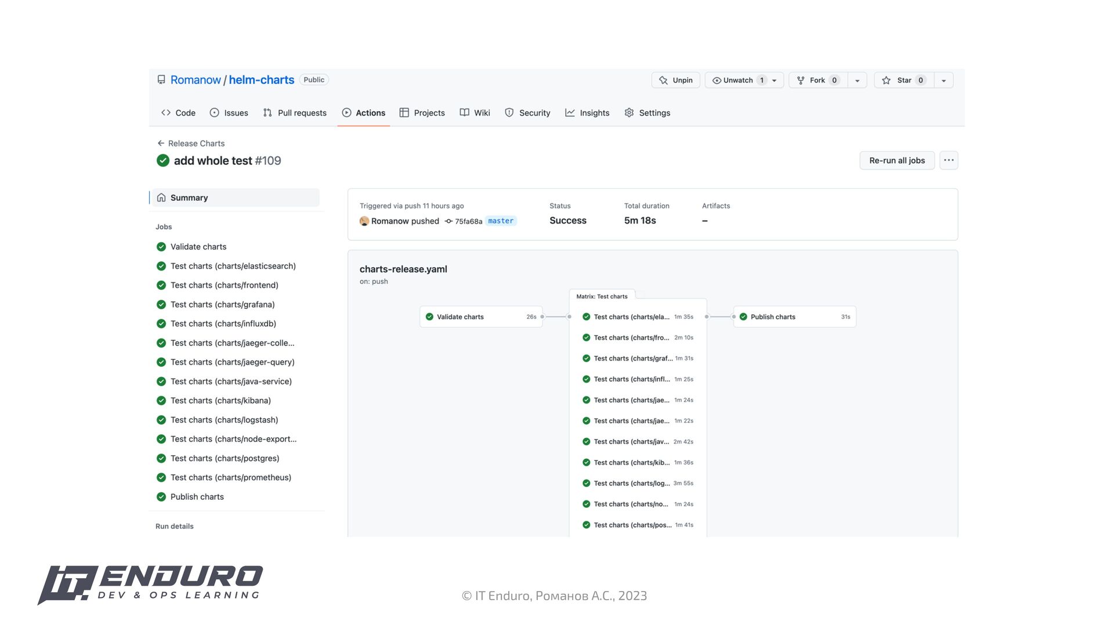Click the charts-release.yaml workflow file name
This screenshot has width=1114, height=627.
pyautogui.click(x=403, y=269)
